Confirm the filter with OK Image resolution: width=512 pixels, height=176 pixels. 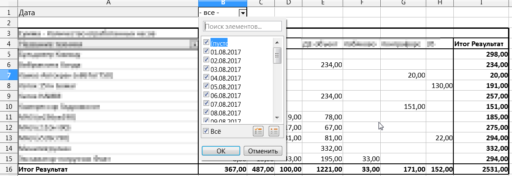pyautogui.click(x=221, y=151)
